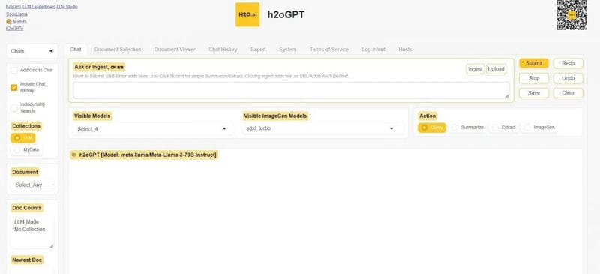Open the Expert tab
Image resolution: width=600 pixels, height=274 pixels.
[258, 50]
